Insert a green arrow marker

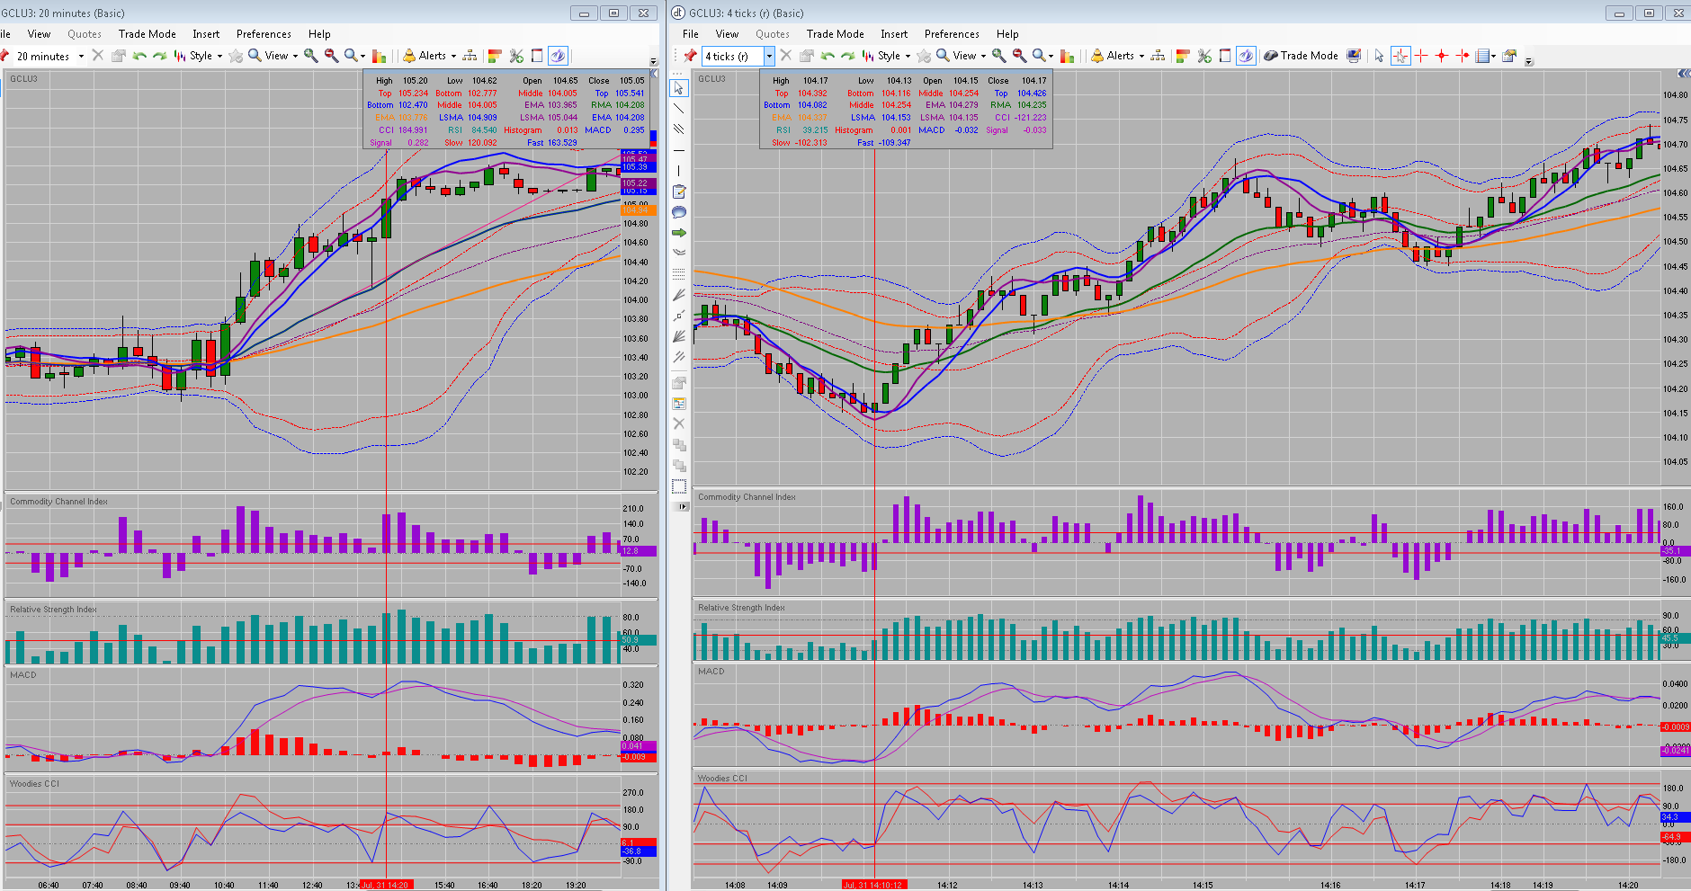(679, 233)
